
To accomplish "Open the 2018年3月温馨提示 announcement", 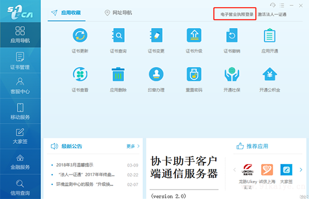I will pos(75,165).
